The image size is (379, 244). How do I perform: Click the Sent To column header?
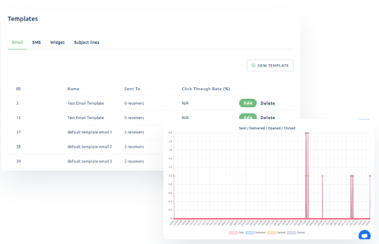(x=132, y=89)
